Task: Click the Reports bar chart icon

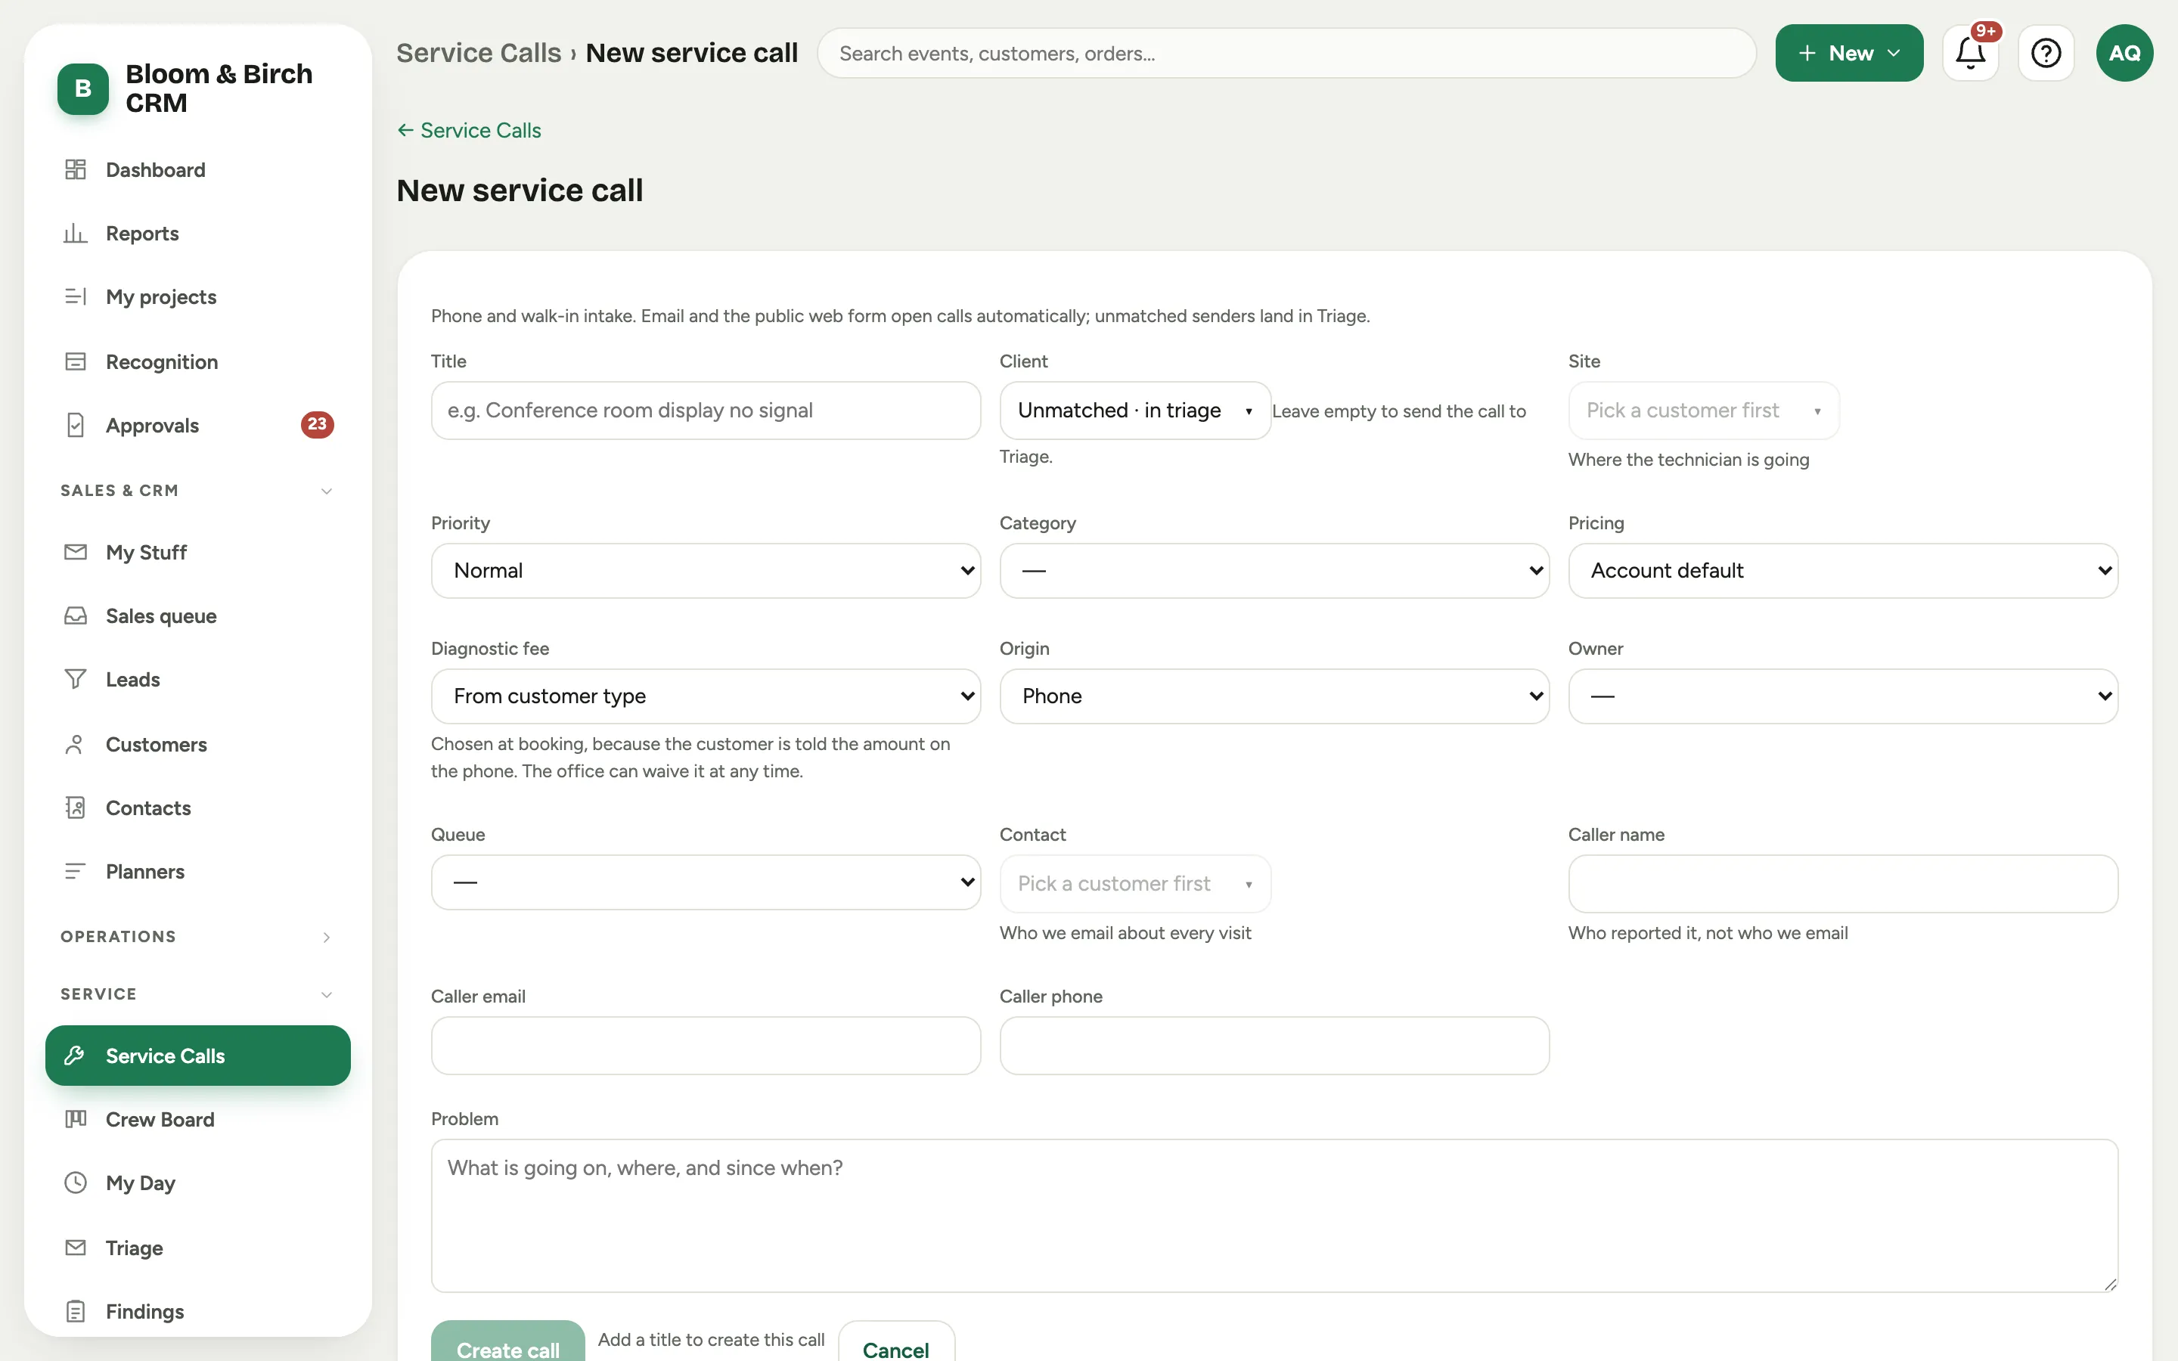Action: point(76,233)
